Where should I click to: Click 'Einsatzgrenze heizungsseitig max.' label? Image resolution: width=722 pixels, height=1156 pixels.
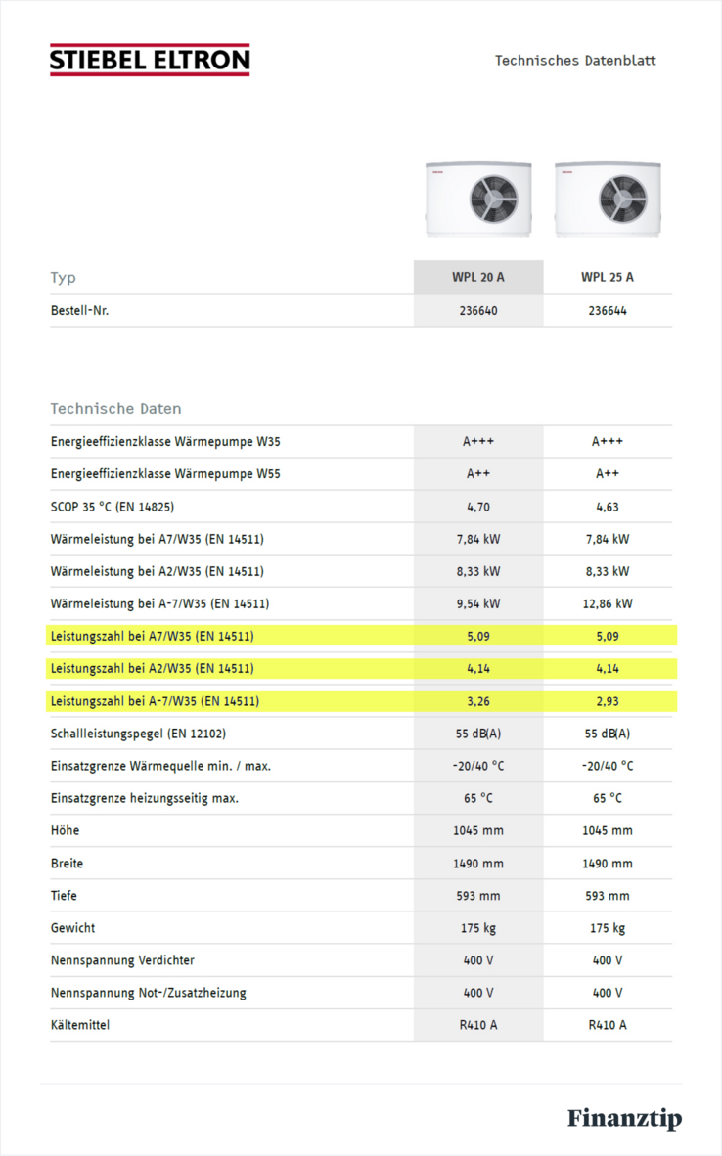point(145,798)
